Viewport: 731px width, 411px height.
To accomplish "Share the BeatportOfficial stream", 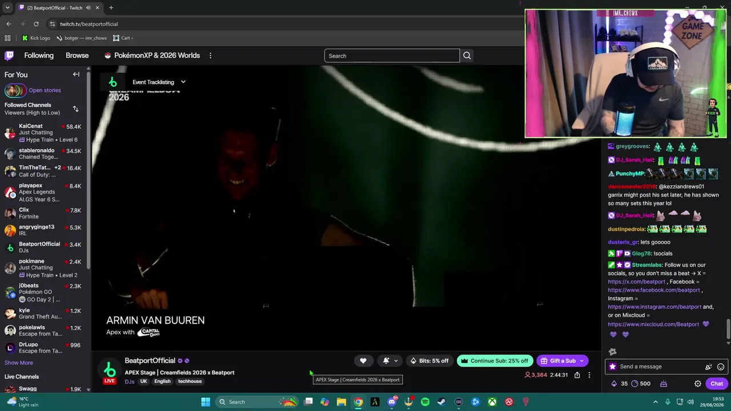I will (577, 375).
